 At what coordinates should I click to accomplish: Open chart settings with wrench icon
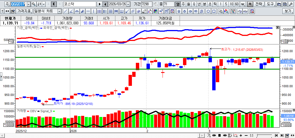[291, 4]
